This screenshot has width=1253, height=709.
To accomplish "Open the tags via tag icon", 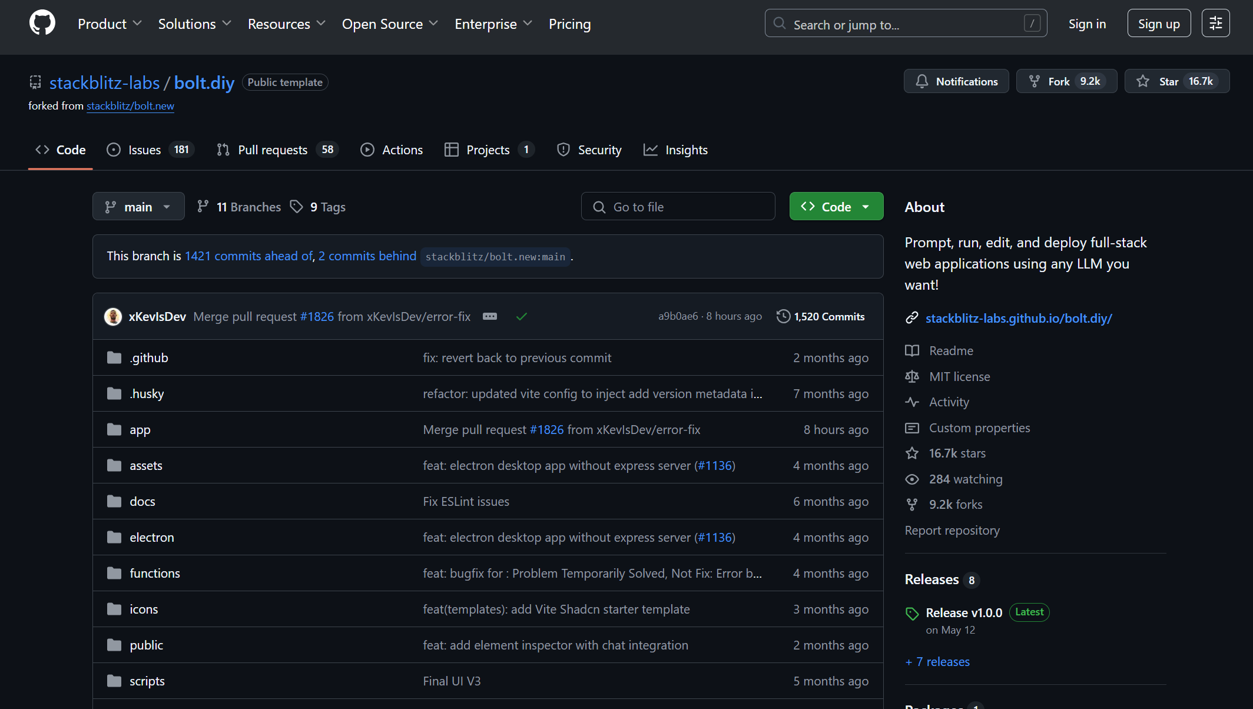I will tap(297, 207).
